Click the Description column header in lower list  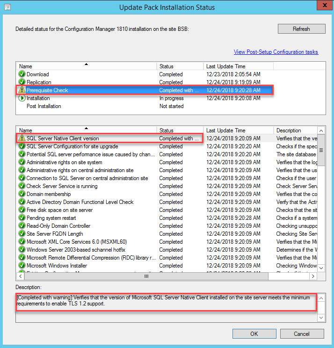coord(295,130)
